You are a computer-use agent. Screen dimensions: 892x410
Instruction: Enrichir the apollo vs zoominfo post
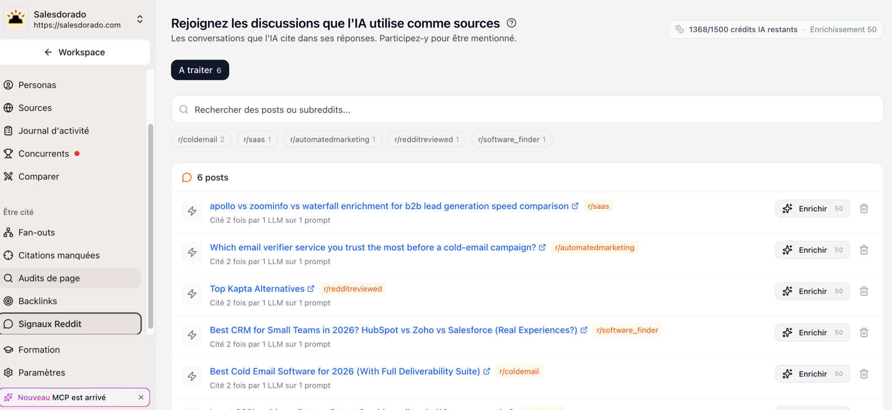[812, 208]
